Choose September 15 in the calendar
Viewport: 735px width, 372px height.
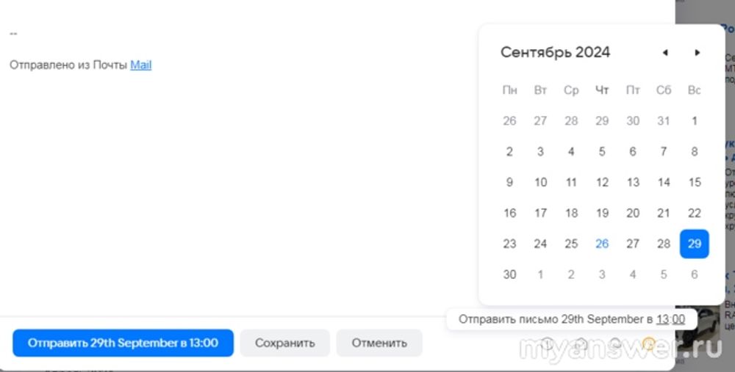694,182
